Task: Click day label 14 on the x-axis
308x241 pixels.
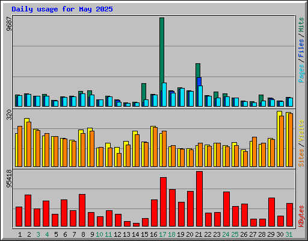Action: pyautogui.click(x=135, y=234)
